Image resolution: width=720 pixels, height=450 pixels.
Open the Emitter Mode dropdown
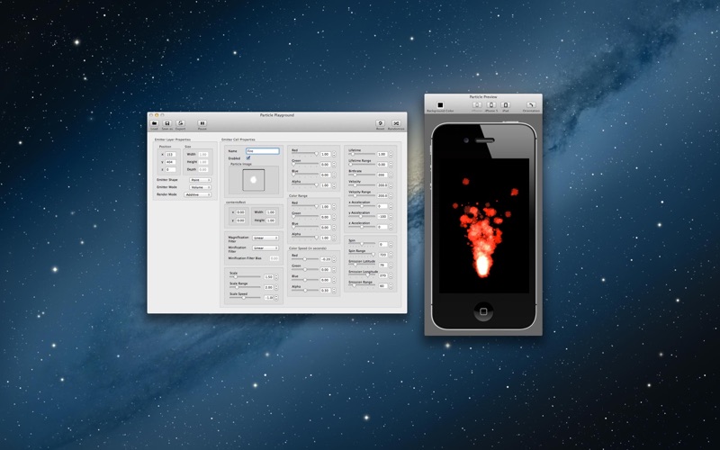point(200,187)
